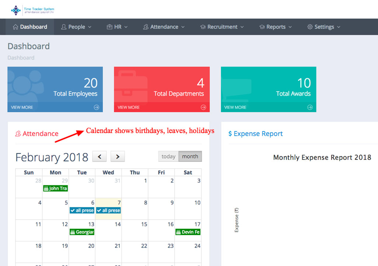Switch calendar to month view
This screenshot has width=378, height=266.
click(x=190, y=157)
